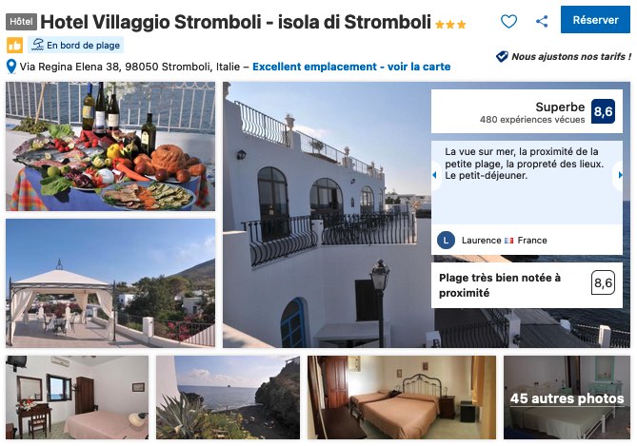The image size is (637, 446).
Task: Click Nous ajustons nos tarifs text
Action: [x=571, y=56]
